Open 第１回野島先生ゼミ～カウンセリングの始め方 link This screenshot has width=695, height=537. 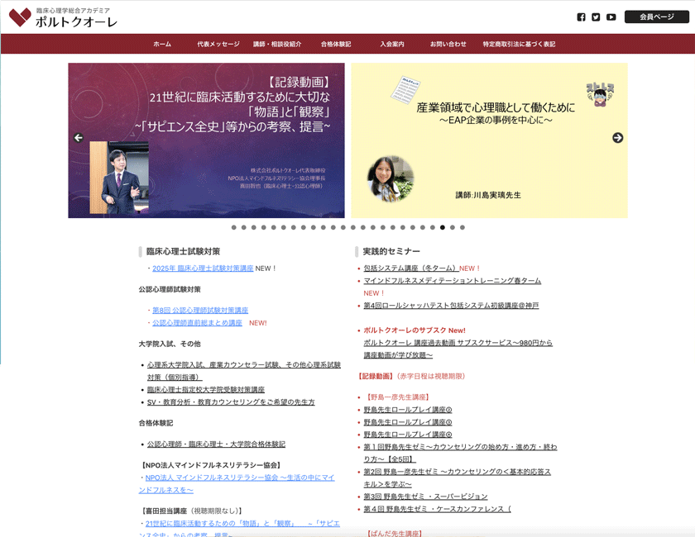click(x=460, y=453)
